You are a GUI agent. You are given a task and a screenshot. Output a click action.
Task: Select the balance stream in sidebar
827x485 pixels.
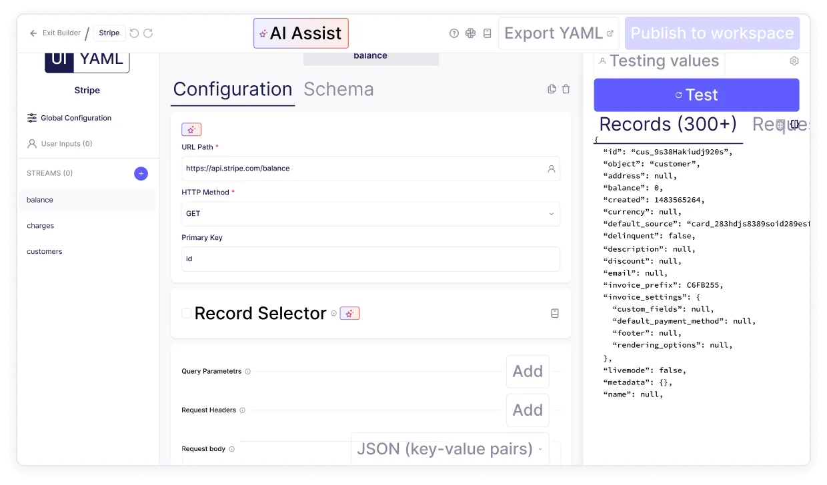[x=87, y=200]
